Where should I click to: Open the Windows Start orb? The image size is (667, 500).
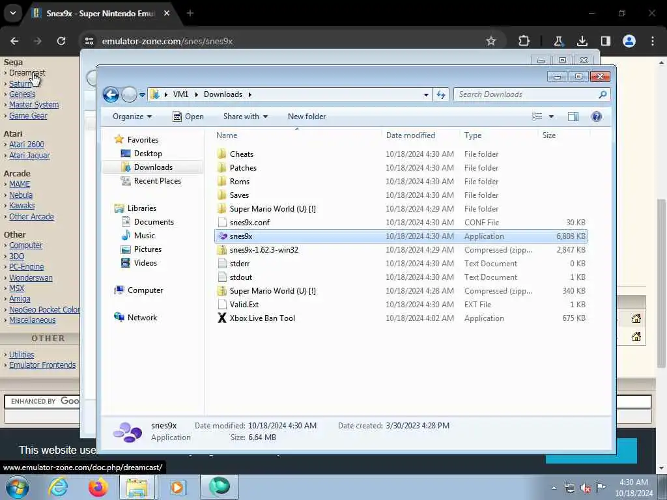tap(18, 487)
